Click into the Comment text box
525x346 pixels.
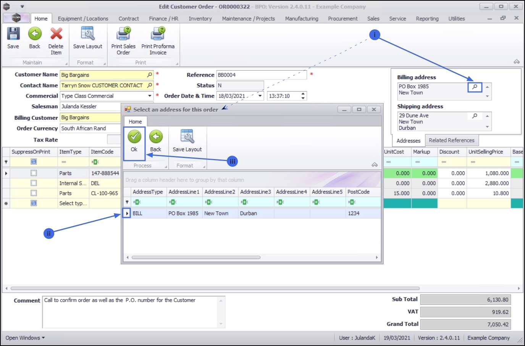tap(134, 312)
